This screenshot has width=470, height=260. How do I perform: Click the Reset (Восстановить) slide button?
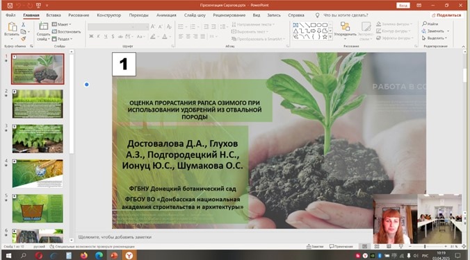pos(66,31)
